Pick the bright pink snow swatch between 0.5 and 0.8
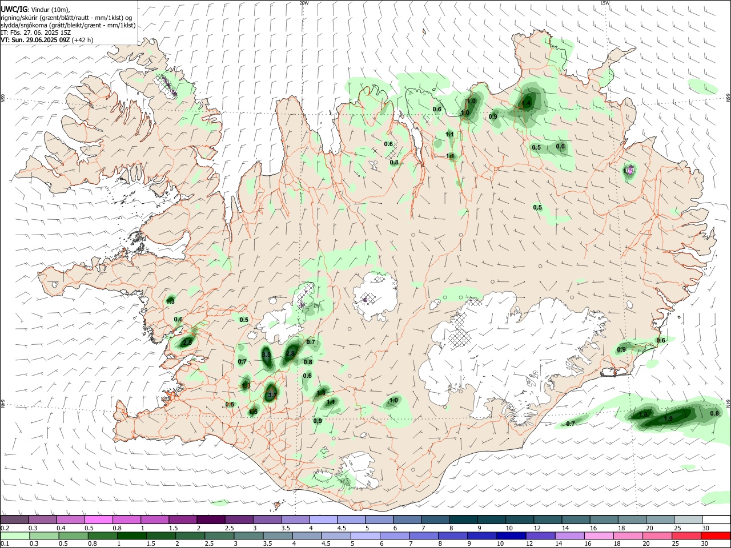This screenshot has width=731, height=548. point(99,520)
